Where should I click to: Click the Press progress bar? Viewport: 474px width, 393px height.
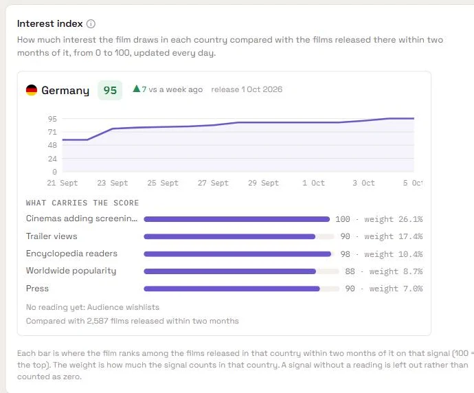point(241,289)
